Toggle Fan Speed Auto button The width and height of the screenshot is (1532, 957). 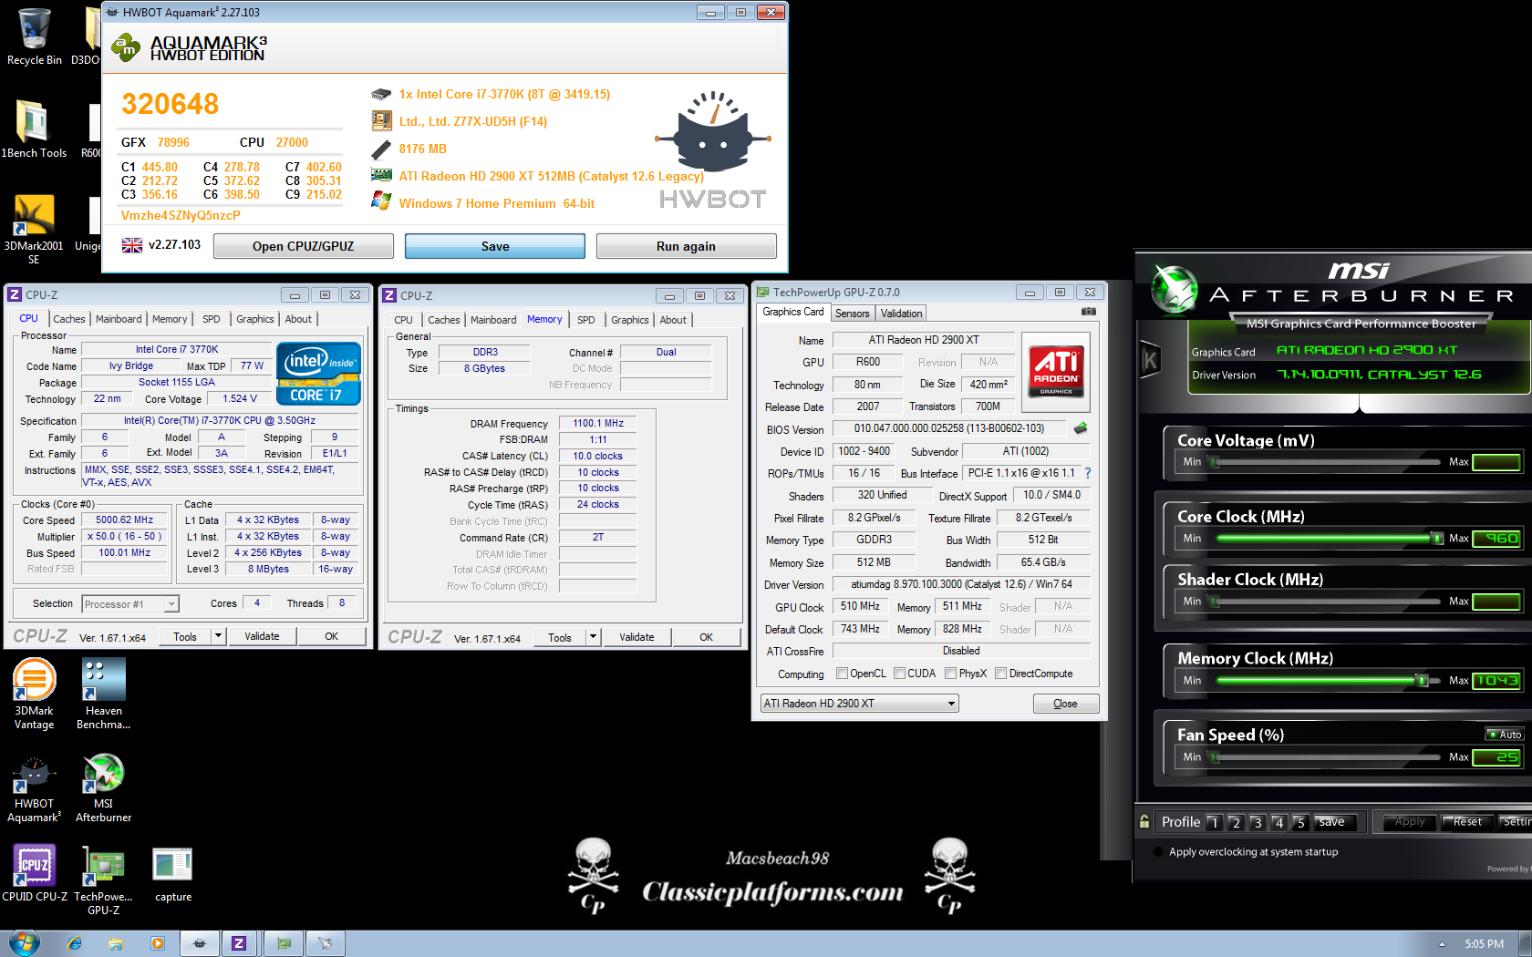[1504, 735]
